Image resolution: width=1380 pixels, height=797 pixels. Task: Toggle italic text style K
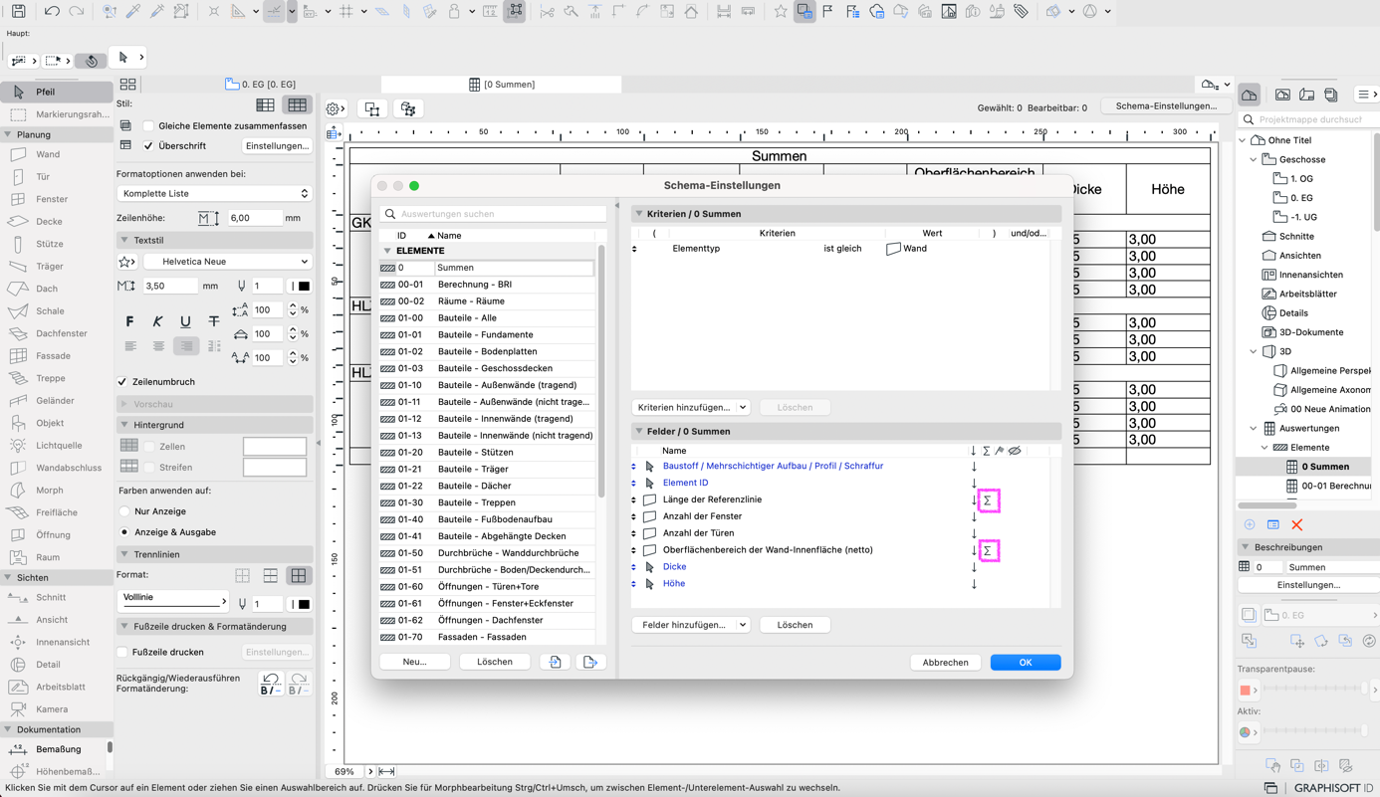coord(157,321)
